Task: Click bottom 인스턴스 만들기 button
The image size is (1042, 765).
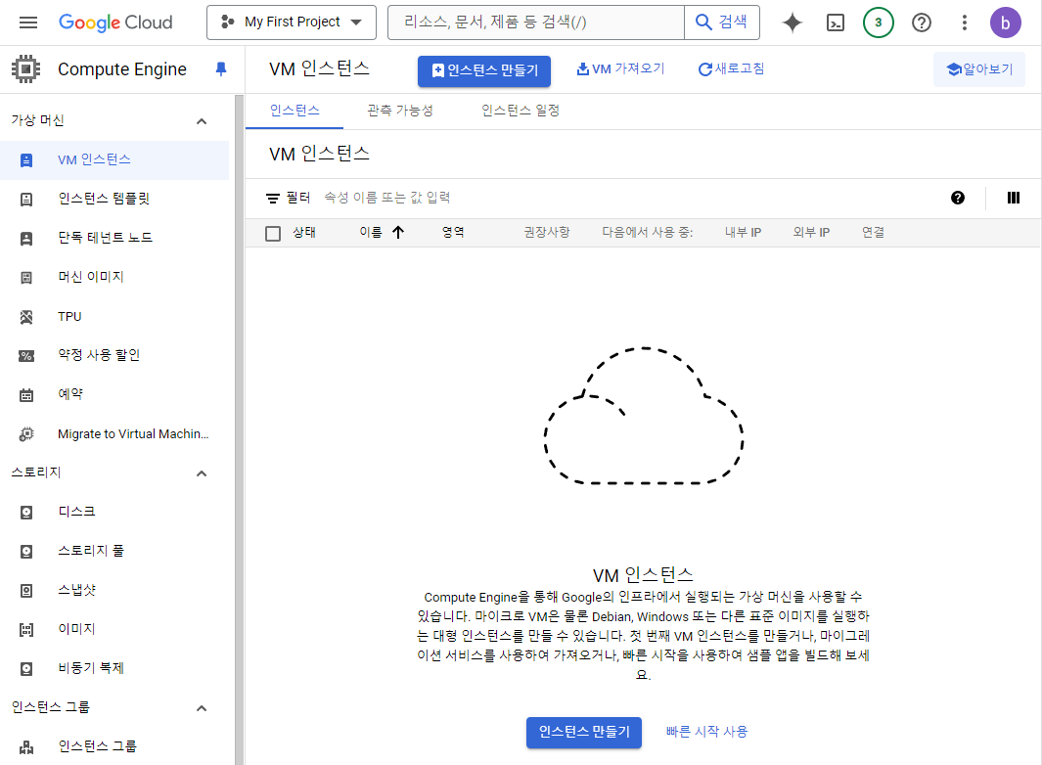Action: 584,733
